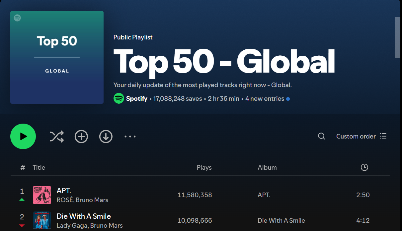The width and height of the screenshot is (402, 231).
Task: Select the Title column header
Action: tap(39, 167)
